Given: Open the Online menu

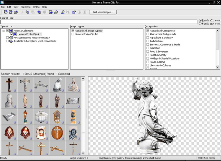Looking at the screenshot, I should [x=36, y=7].
